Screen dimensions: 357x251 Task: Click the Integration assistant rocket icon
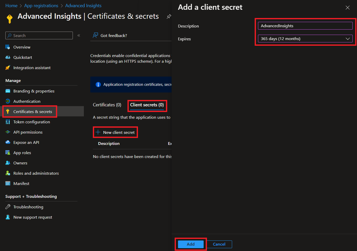[x=8, y=68]
